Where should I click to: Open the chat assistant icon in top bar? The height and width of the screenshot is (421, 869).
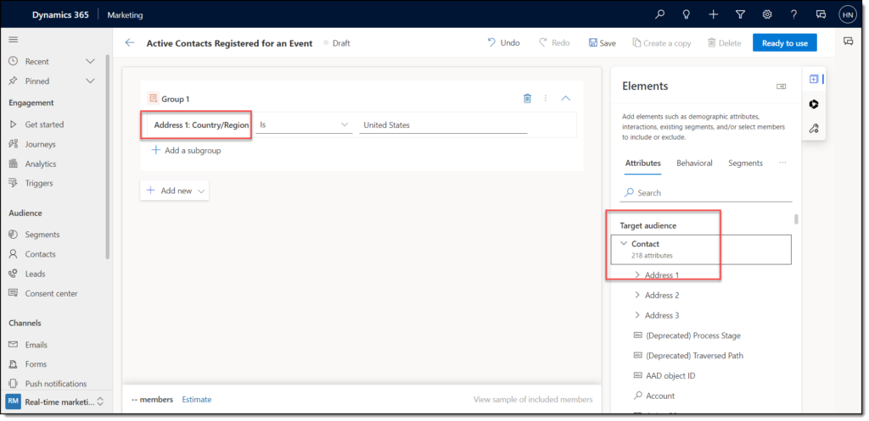[821, 15]
